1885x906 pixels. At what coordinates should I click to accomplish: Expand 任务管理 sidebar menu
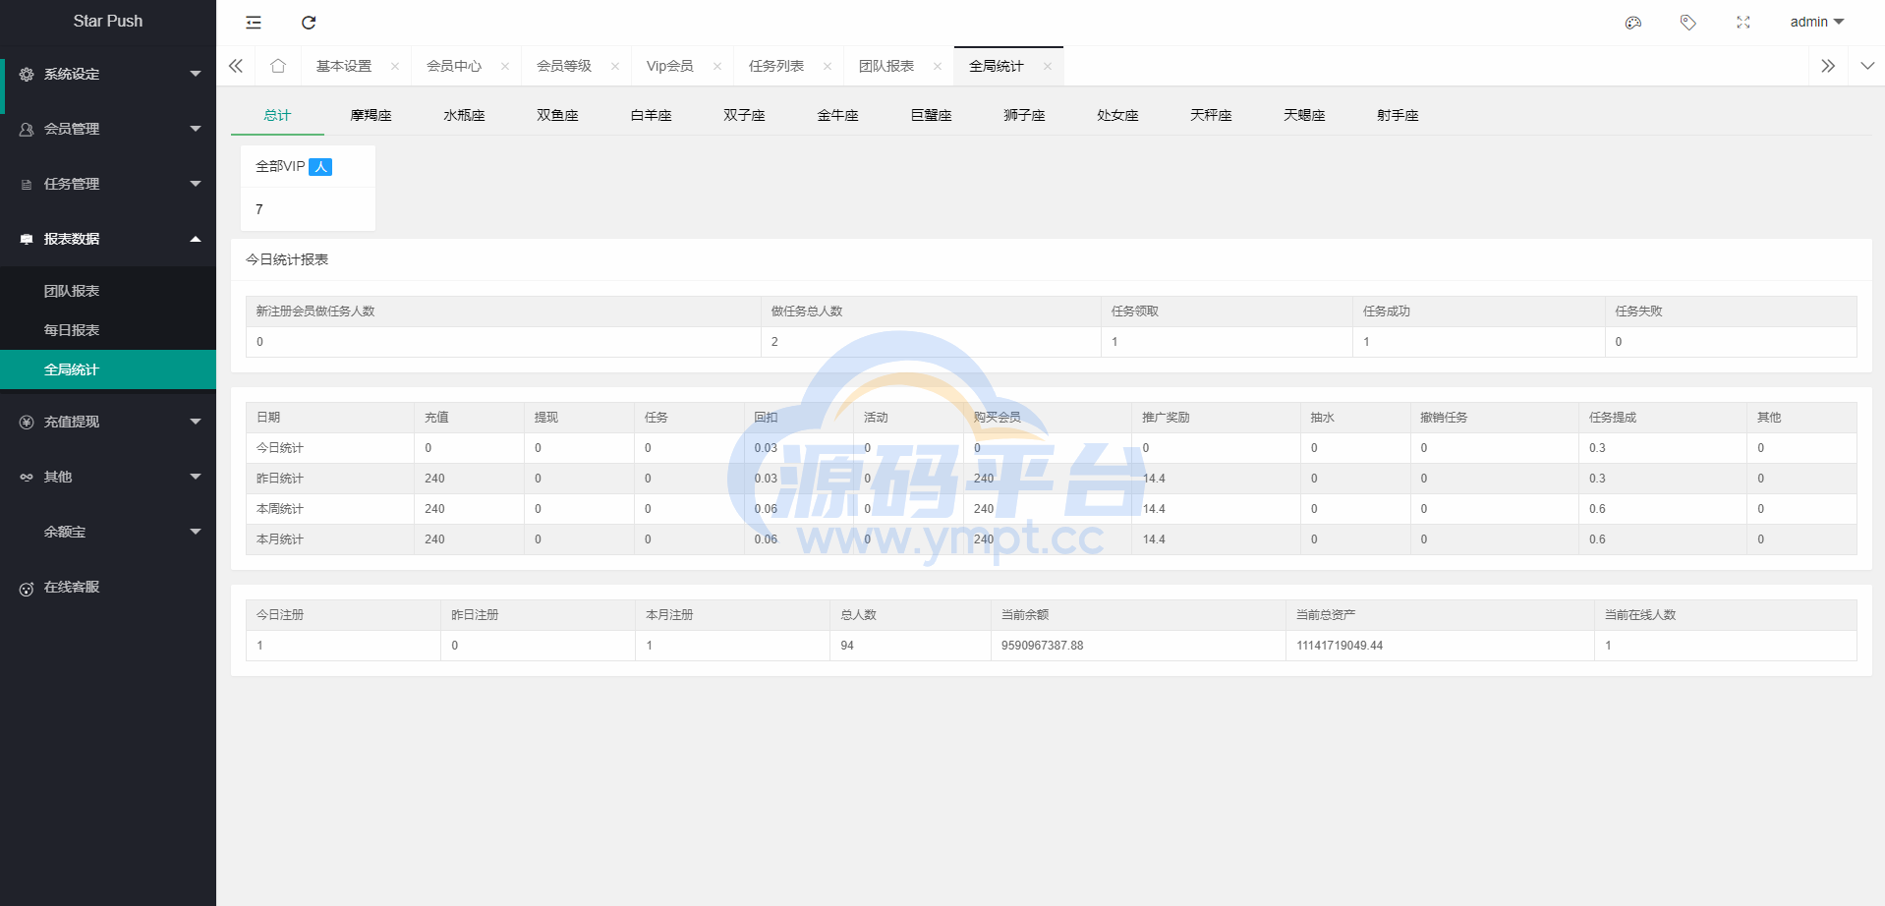[x=108, y=184]
